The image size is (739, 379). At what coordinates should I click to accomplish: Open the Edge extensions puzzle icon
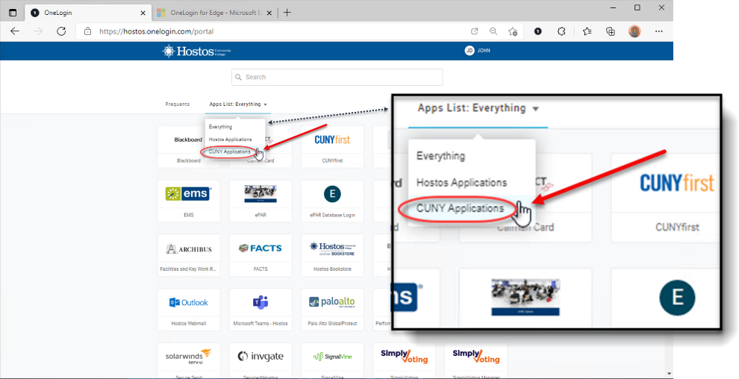561,31
